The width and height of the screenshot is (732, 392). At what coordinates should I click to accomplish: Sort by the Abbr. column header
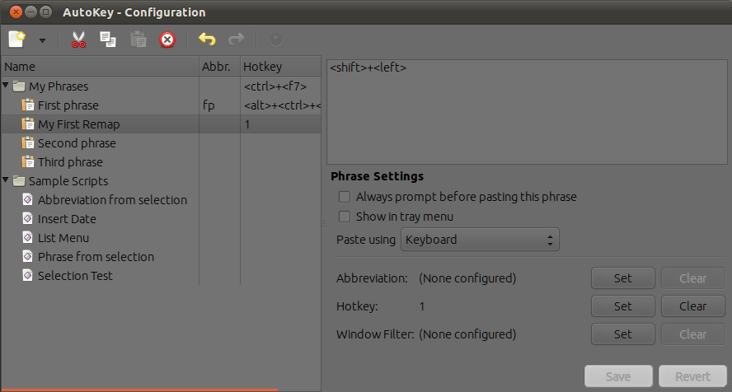tap(219, 67)
